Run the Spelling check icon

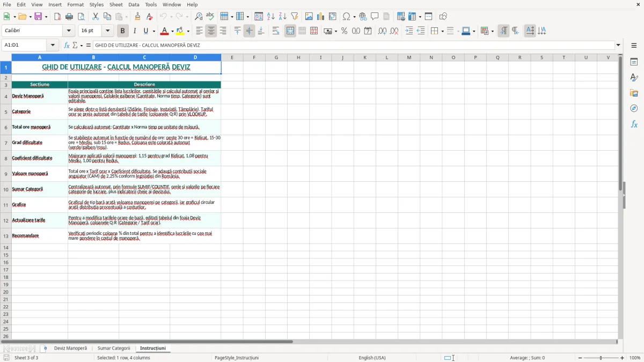[210, 17]
